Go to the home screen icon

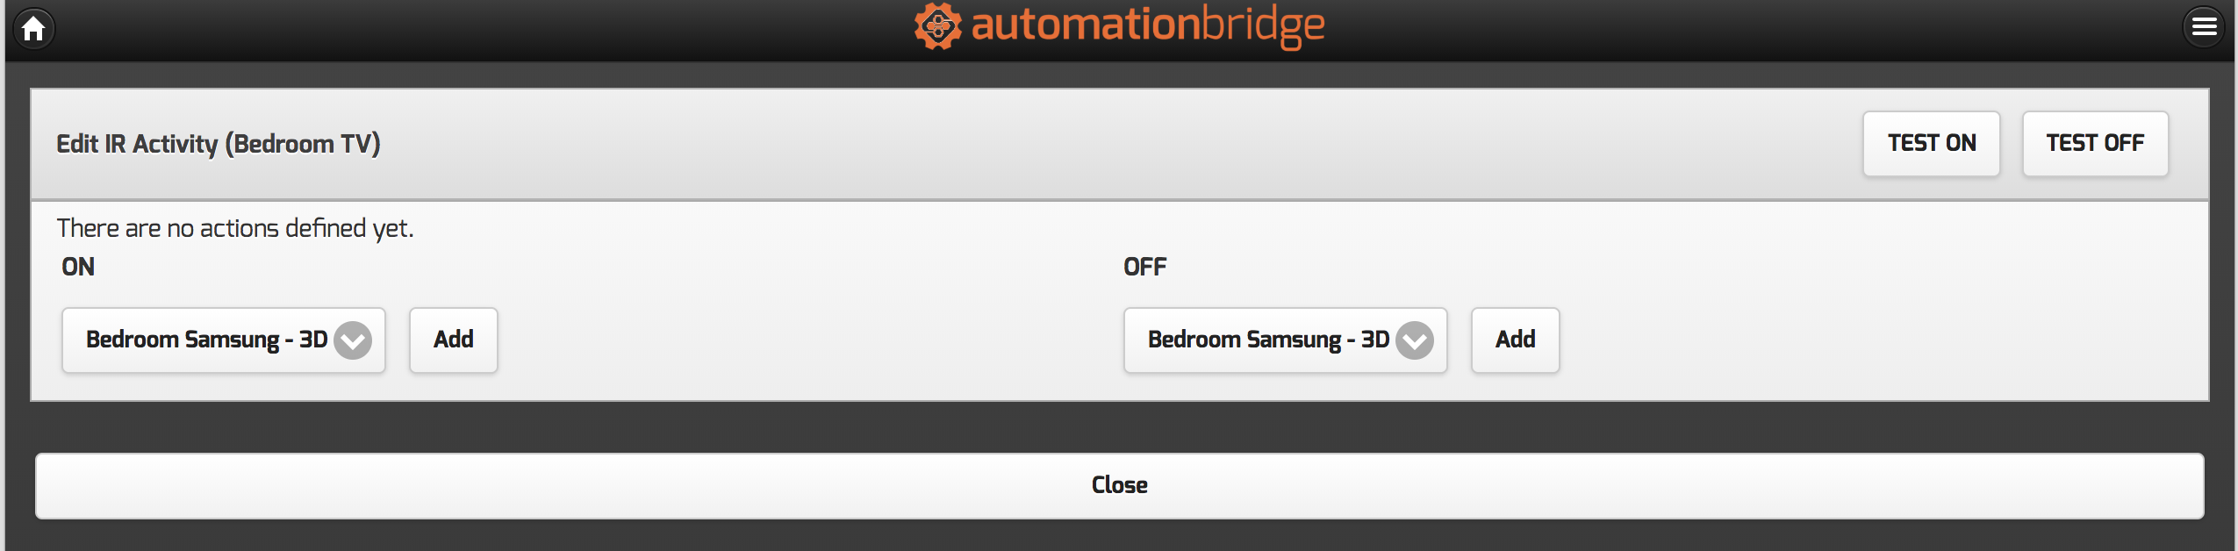34,29
